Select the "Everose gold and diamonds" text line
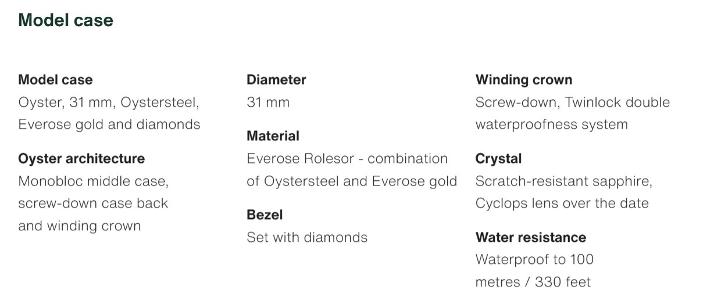 [109, 125]
